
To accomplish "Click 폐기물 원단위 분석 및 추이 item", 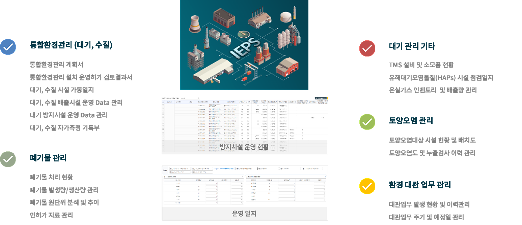I will (64, 202).
